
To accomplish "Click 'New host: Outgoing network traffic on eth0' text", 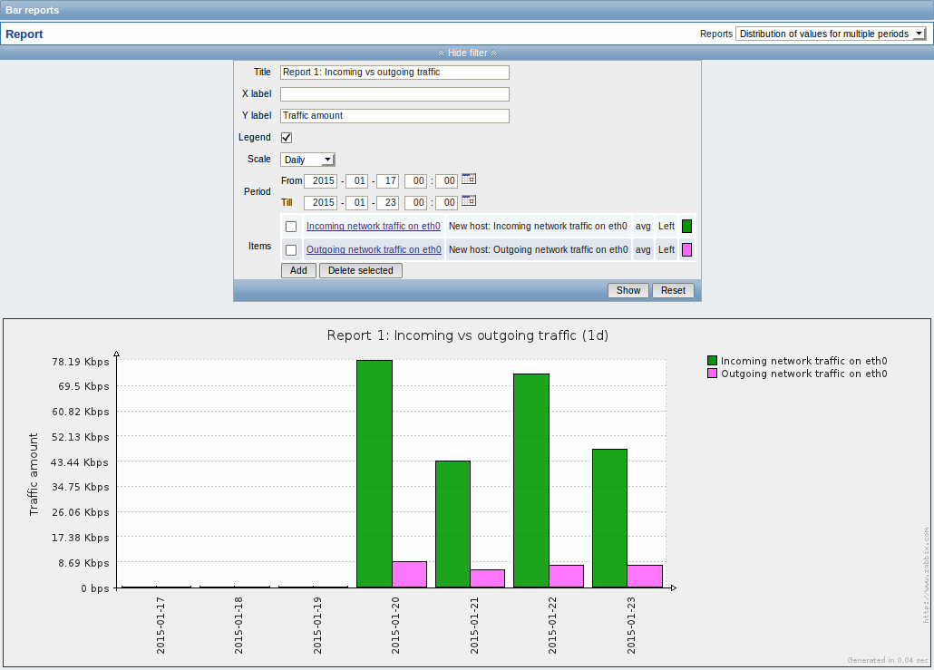I will [x=539, y=249].
